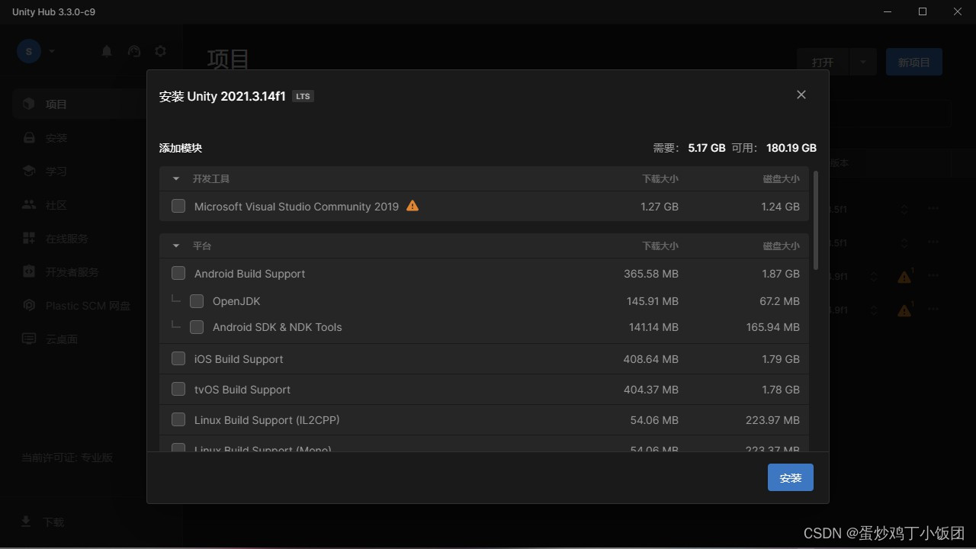Click the 365.58 MB Android download size
This screenshot has width=976, height=549.
(651, 274)
